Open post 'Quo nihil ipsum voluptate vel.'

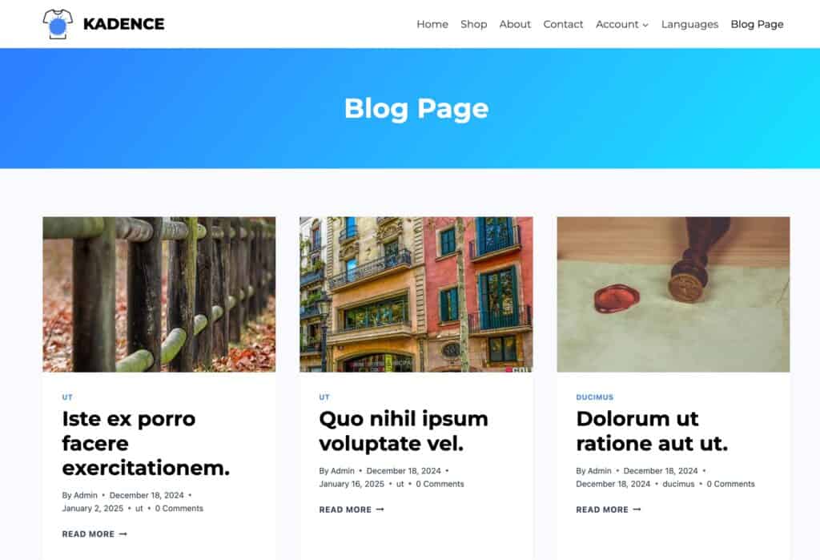404,431
